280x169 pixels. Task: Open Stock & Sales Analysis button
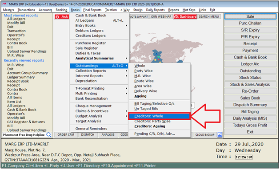(250, 84)
